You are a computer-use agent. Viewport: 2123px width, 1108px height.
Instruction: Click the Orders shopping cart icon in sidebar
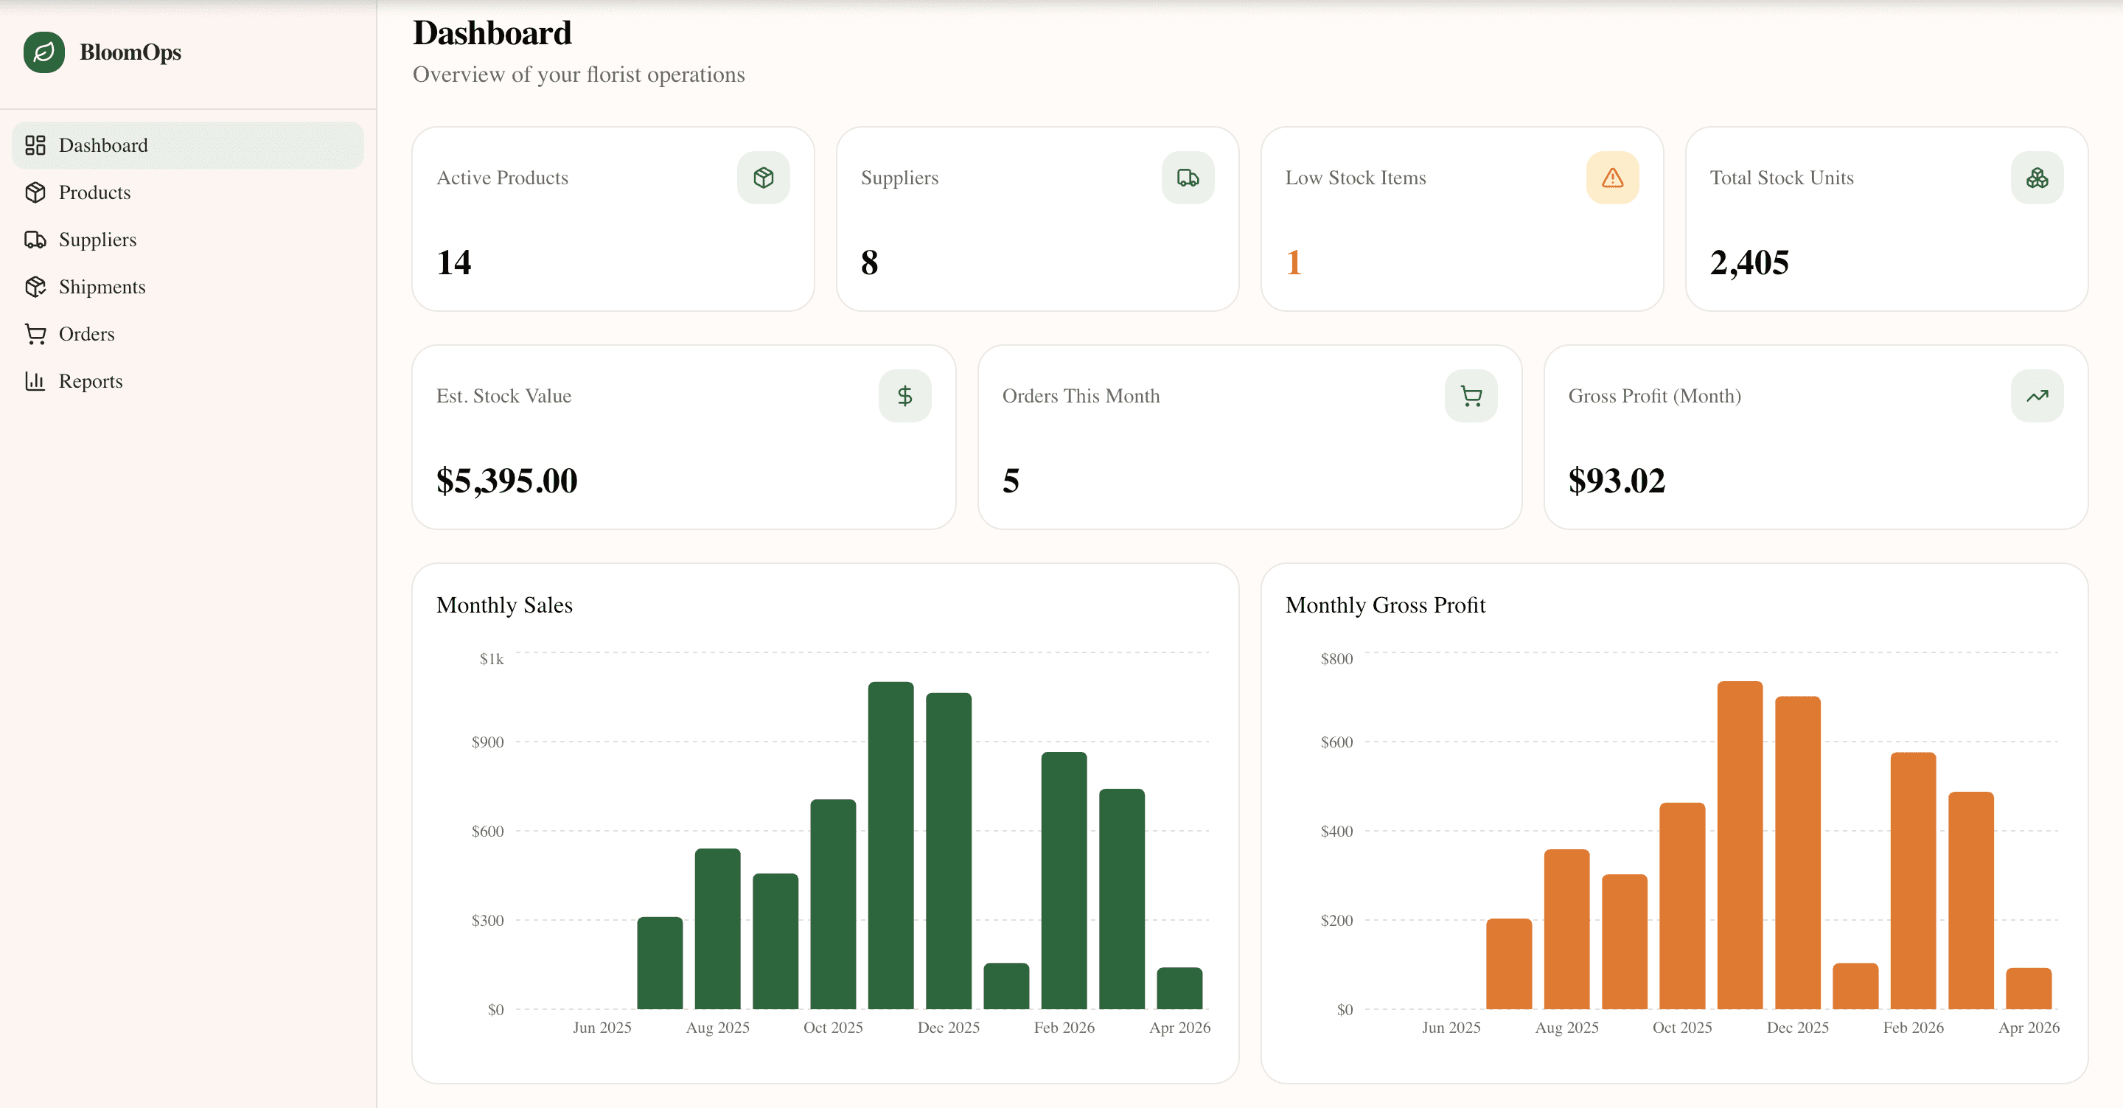pos(35,334)
